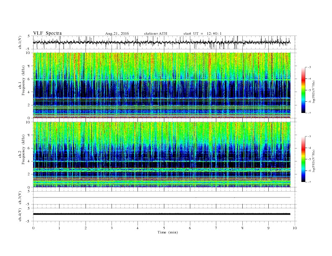
Task: Click the '-5' label on ch.1 color bar
Action: [309, 90]
